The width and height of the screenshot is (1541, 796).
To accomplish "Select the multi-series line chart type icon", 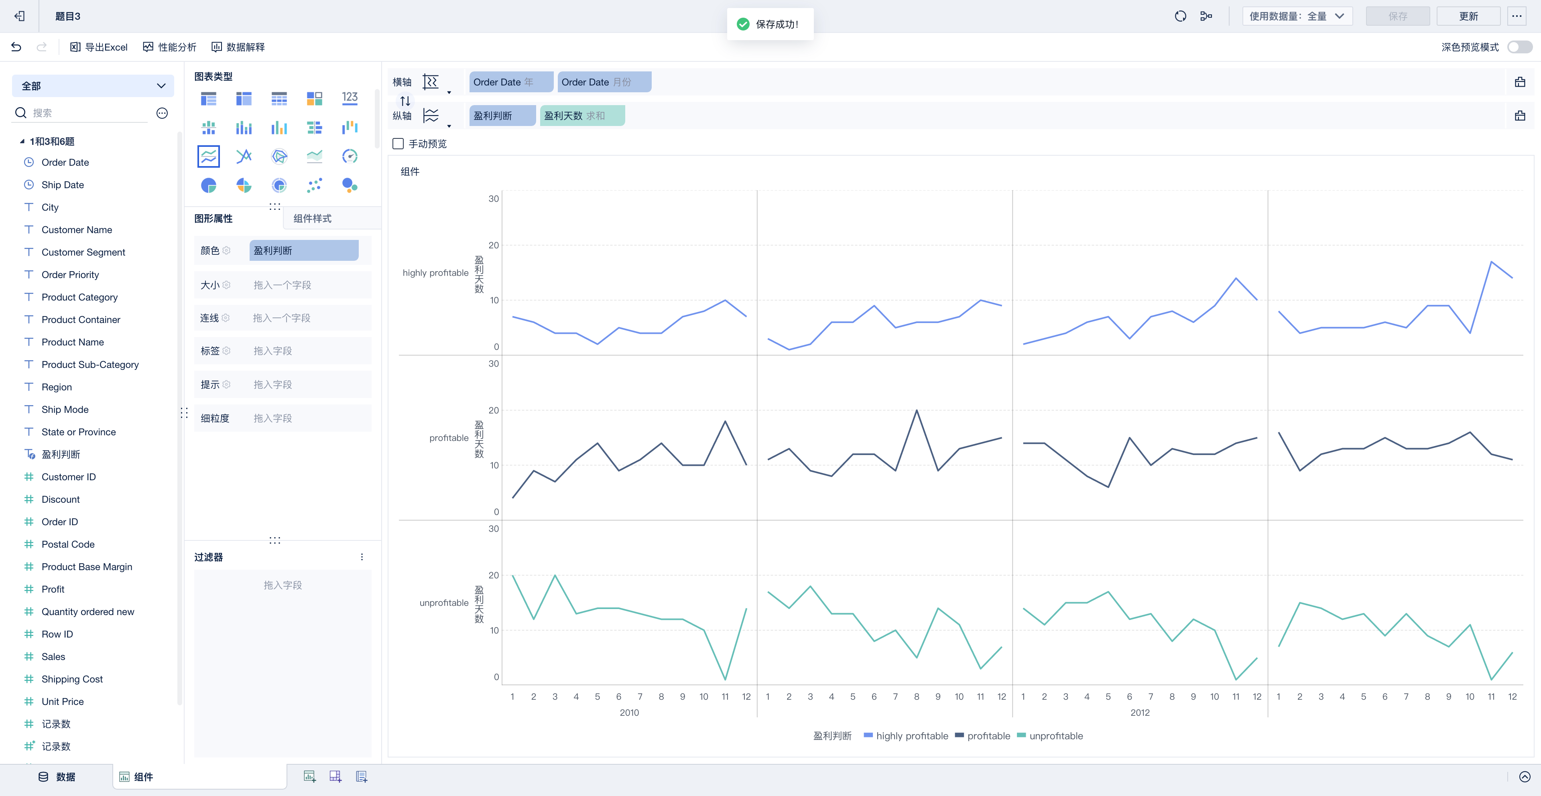I will pyautogui.click(x=208, y=156).
